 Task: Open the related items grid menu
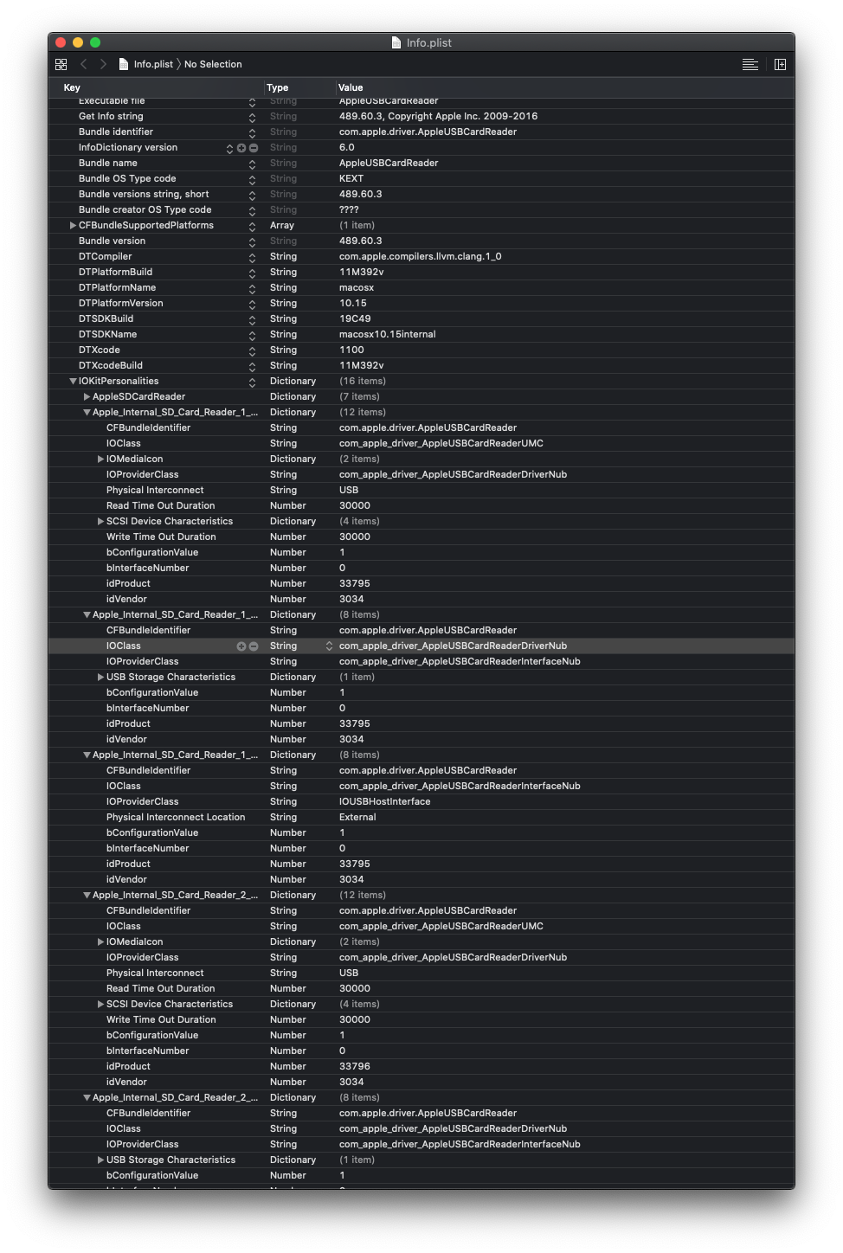tap(61, 64)
